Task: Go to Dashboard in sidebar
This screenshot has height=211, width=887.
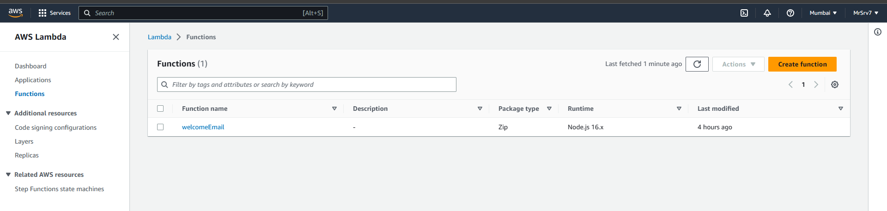Action: pos(30,66)
